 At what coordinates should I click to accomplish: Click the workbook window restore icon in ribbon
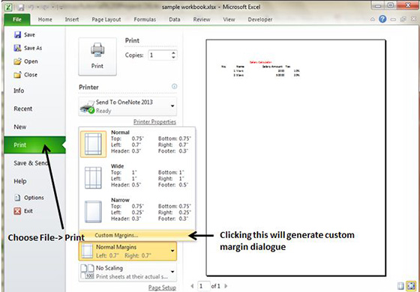coord(403,19)
